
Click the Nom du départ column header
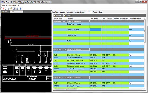coord(60,19)
